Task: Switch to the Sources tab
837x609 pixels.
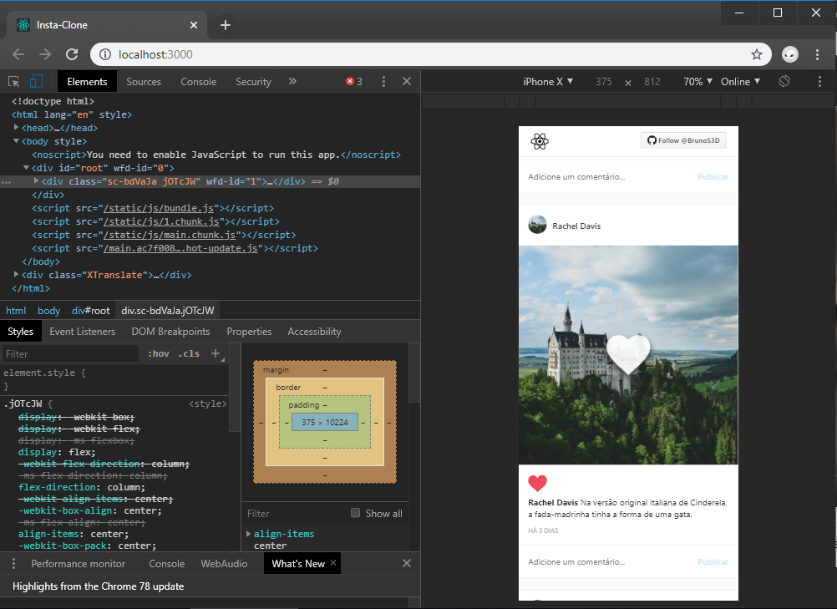Action: tap(144, 82)
